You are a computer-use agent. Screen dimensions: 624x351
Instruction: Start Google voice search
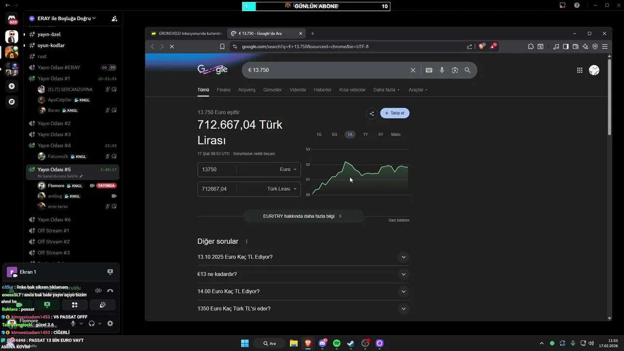coord(442,70)
